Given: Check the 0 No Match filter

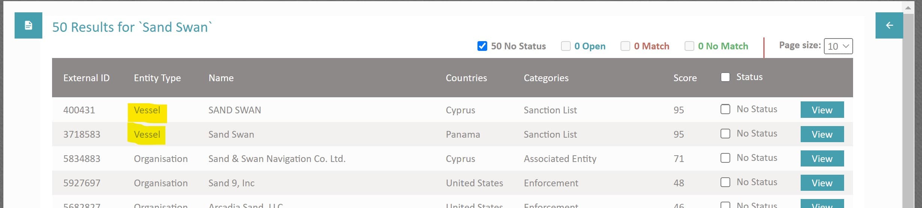Looking at the screenshot, I should [x=689, y=46].
